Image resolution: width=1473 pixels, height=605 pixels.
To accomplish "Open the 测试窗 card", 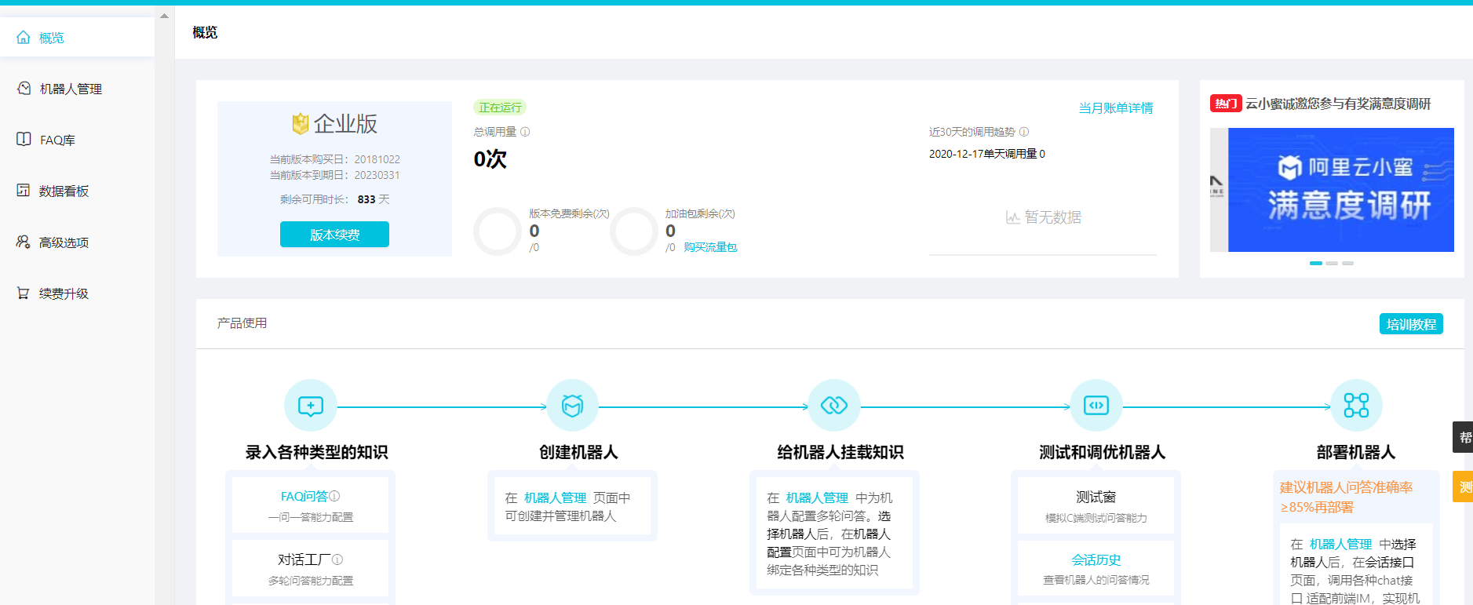I will point(1096,505).
